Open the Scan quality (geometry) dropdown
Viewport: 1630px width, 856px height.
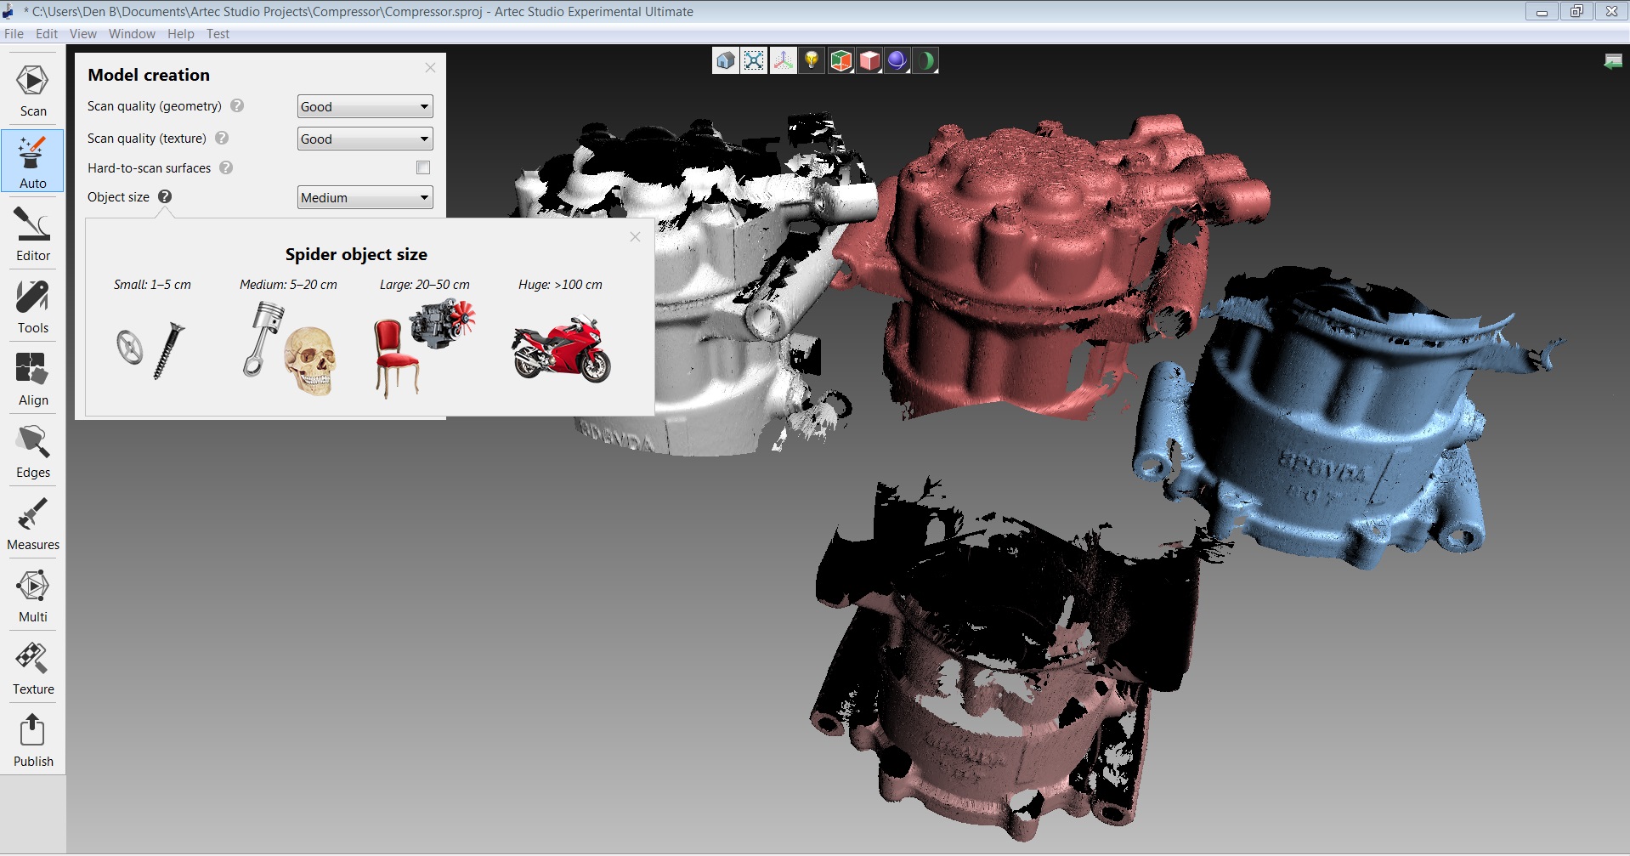coord(365,106)
